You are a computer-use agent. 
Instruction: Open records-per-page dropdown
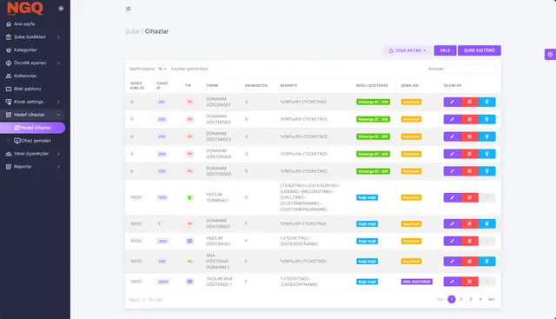click(x=162, y=69)
